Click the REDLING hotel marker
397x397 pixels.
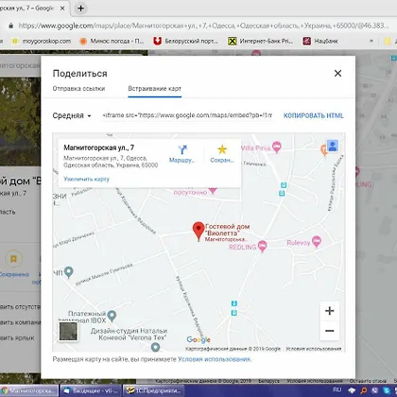click(262, 246)
